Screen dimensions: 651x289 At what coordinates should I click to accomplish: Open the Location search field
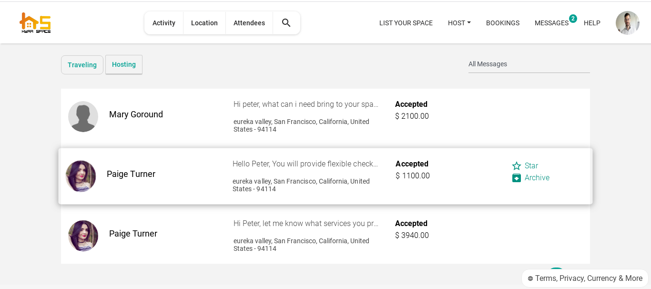(204, 23)
